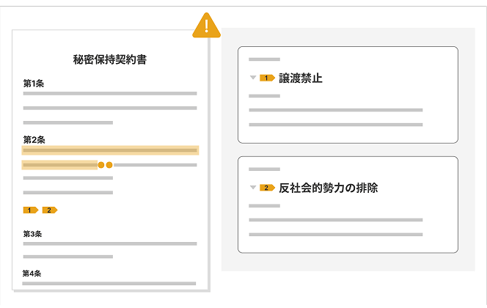Click the tag 1 icon beside 譲渡禁止
This screenshot has width=487, height=308.
click(x=267, y=78)
